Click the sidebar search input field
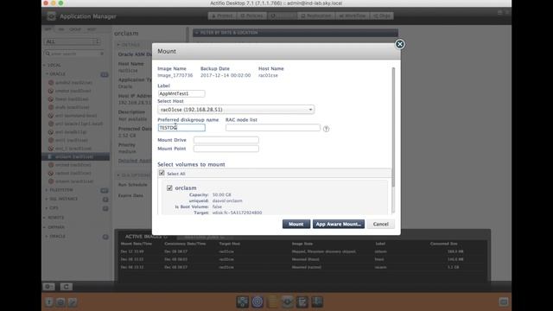Screen dimensions: 553x311 tap(75, 54)
